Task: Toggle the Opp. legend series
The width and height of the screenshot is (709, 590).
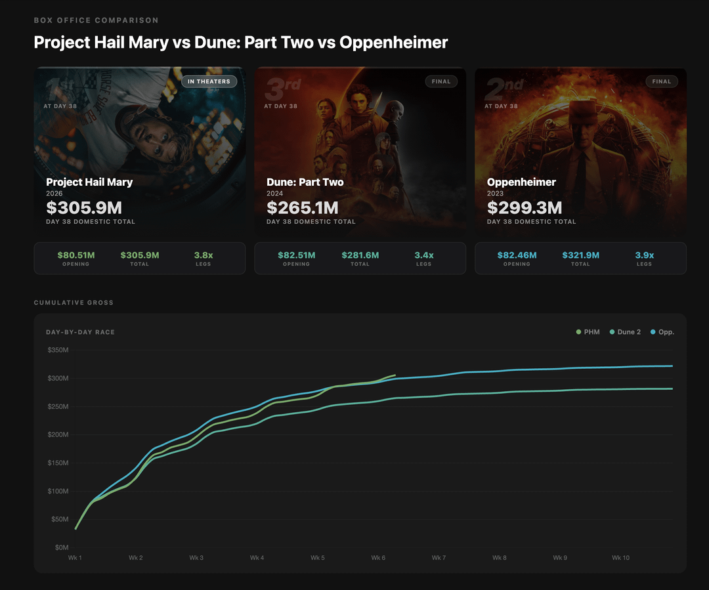Action: click(662, 332)
